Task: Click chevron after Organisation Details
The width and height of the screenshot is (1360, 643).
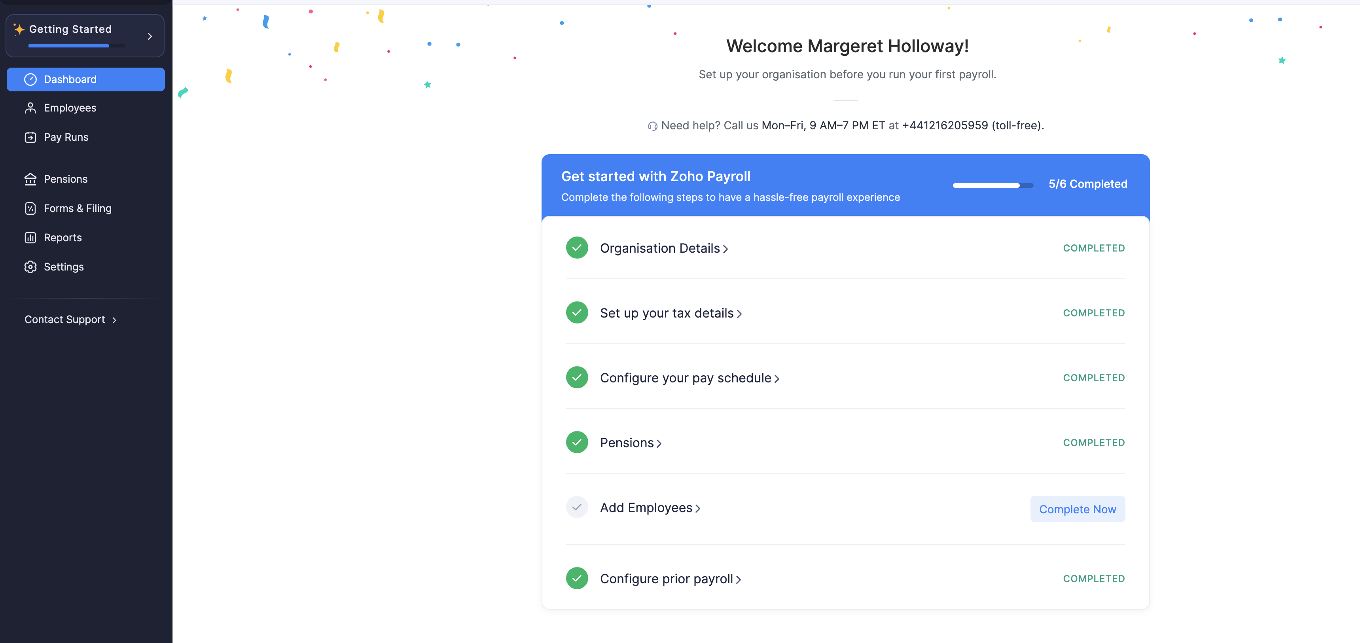Action: (x=725, y=249)
